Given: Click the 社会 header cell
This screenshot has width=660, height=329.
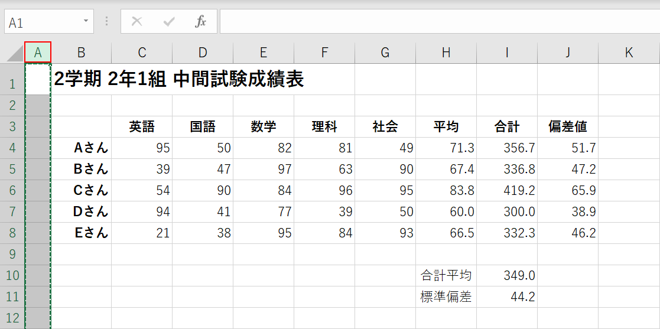Looking at the screenshot, I should pos(385,126).
